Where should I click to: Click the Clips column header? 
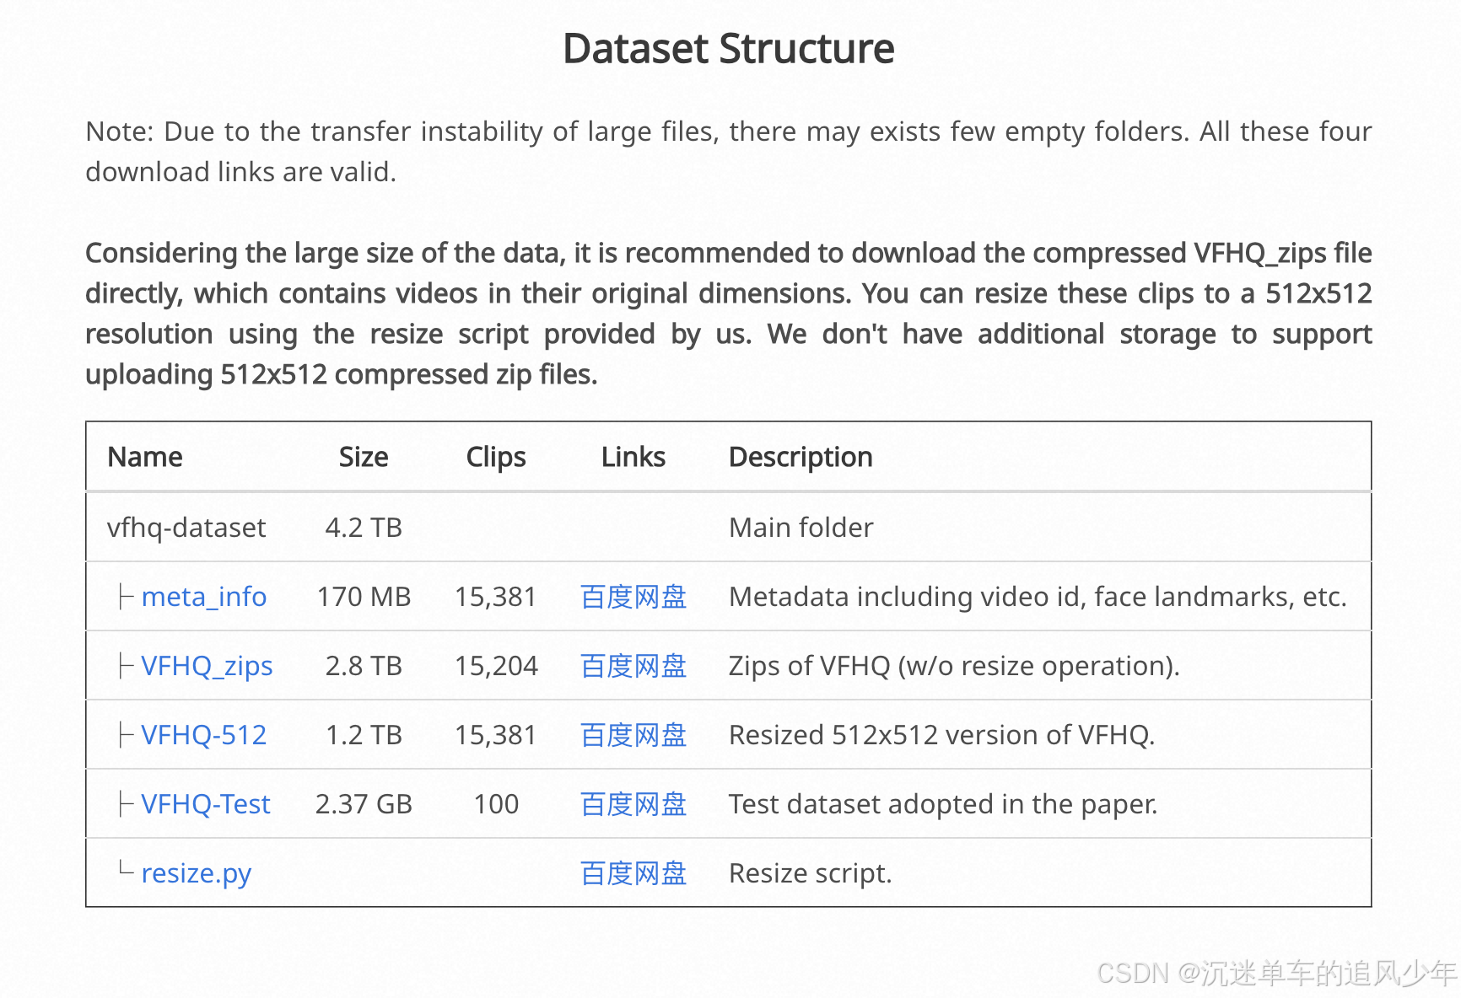tap(496, 457)
